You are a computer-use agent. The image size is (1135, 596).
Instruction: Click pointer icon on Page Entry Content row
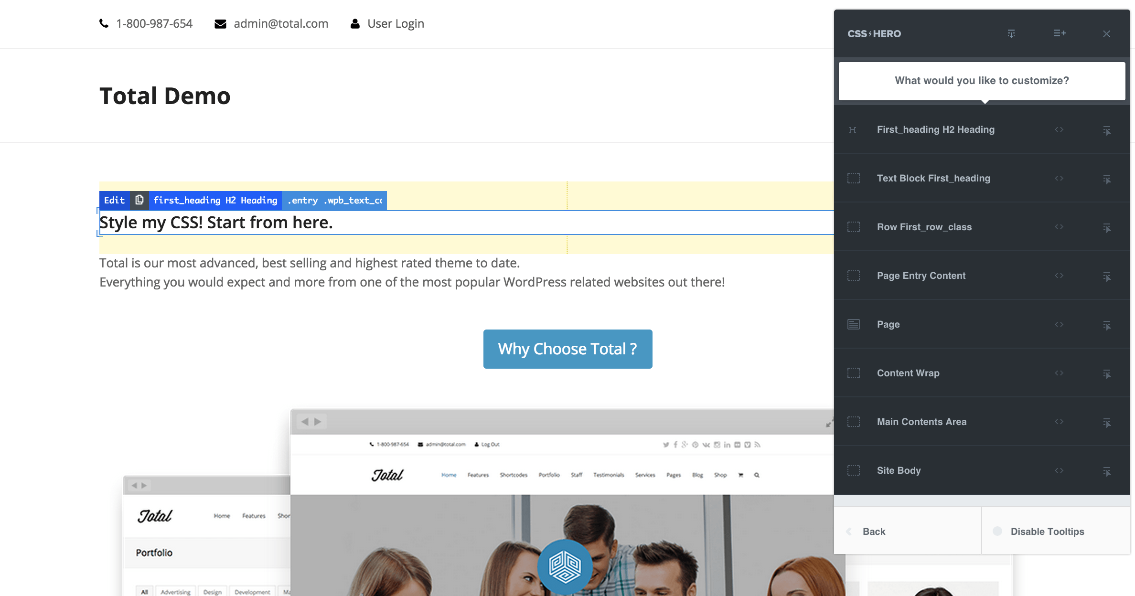[x=1107, y=277]
